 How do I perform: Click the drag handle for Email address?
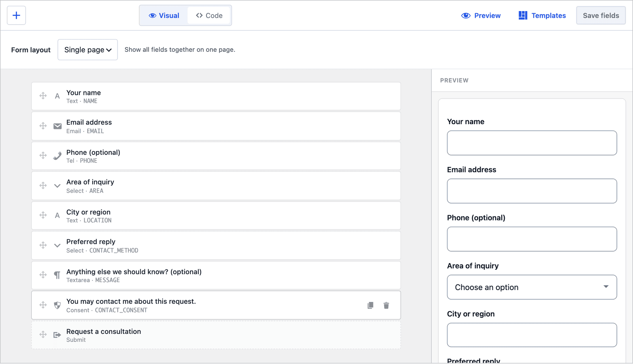[43, 126]
